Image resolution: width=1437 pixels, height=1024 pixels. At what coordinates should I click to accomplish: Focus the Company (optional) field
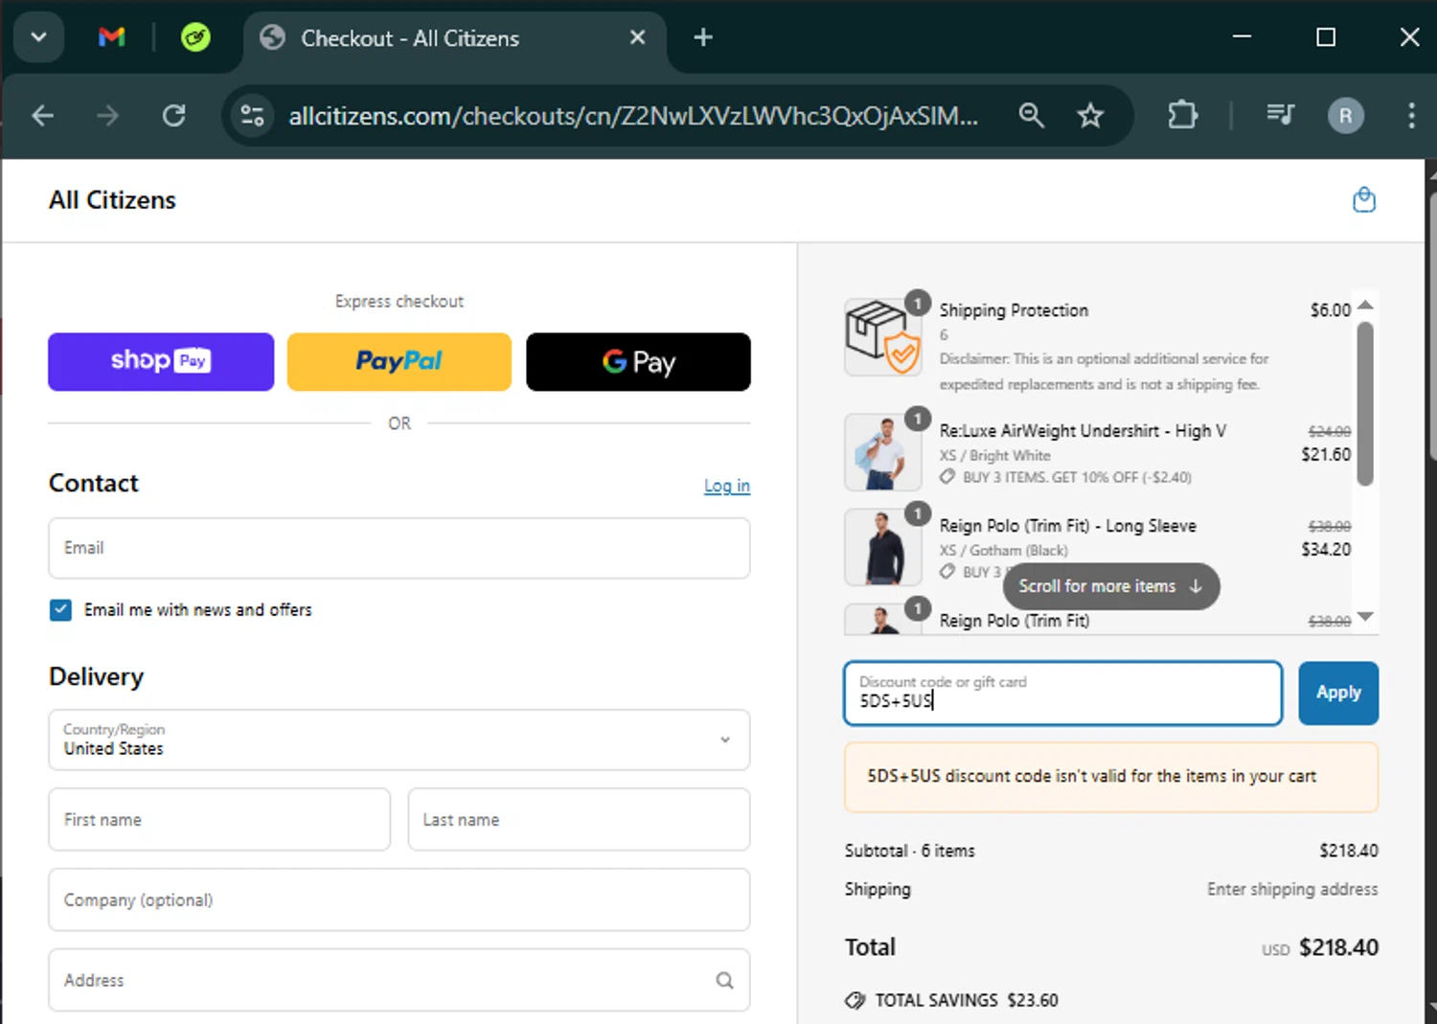coord(399,900)
